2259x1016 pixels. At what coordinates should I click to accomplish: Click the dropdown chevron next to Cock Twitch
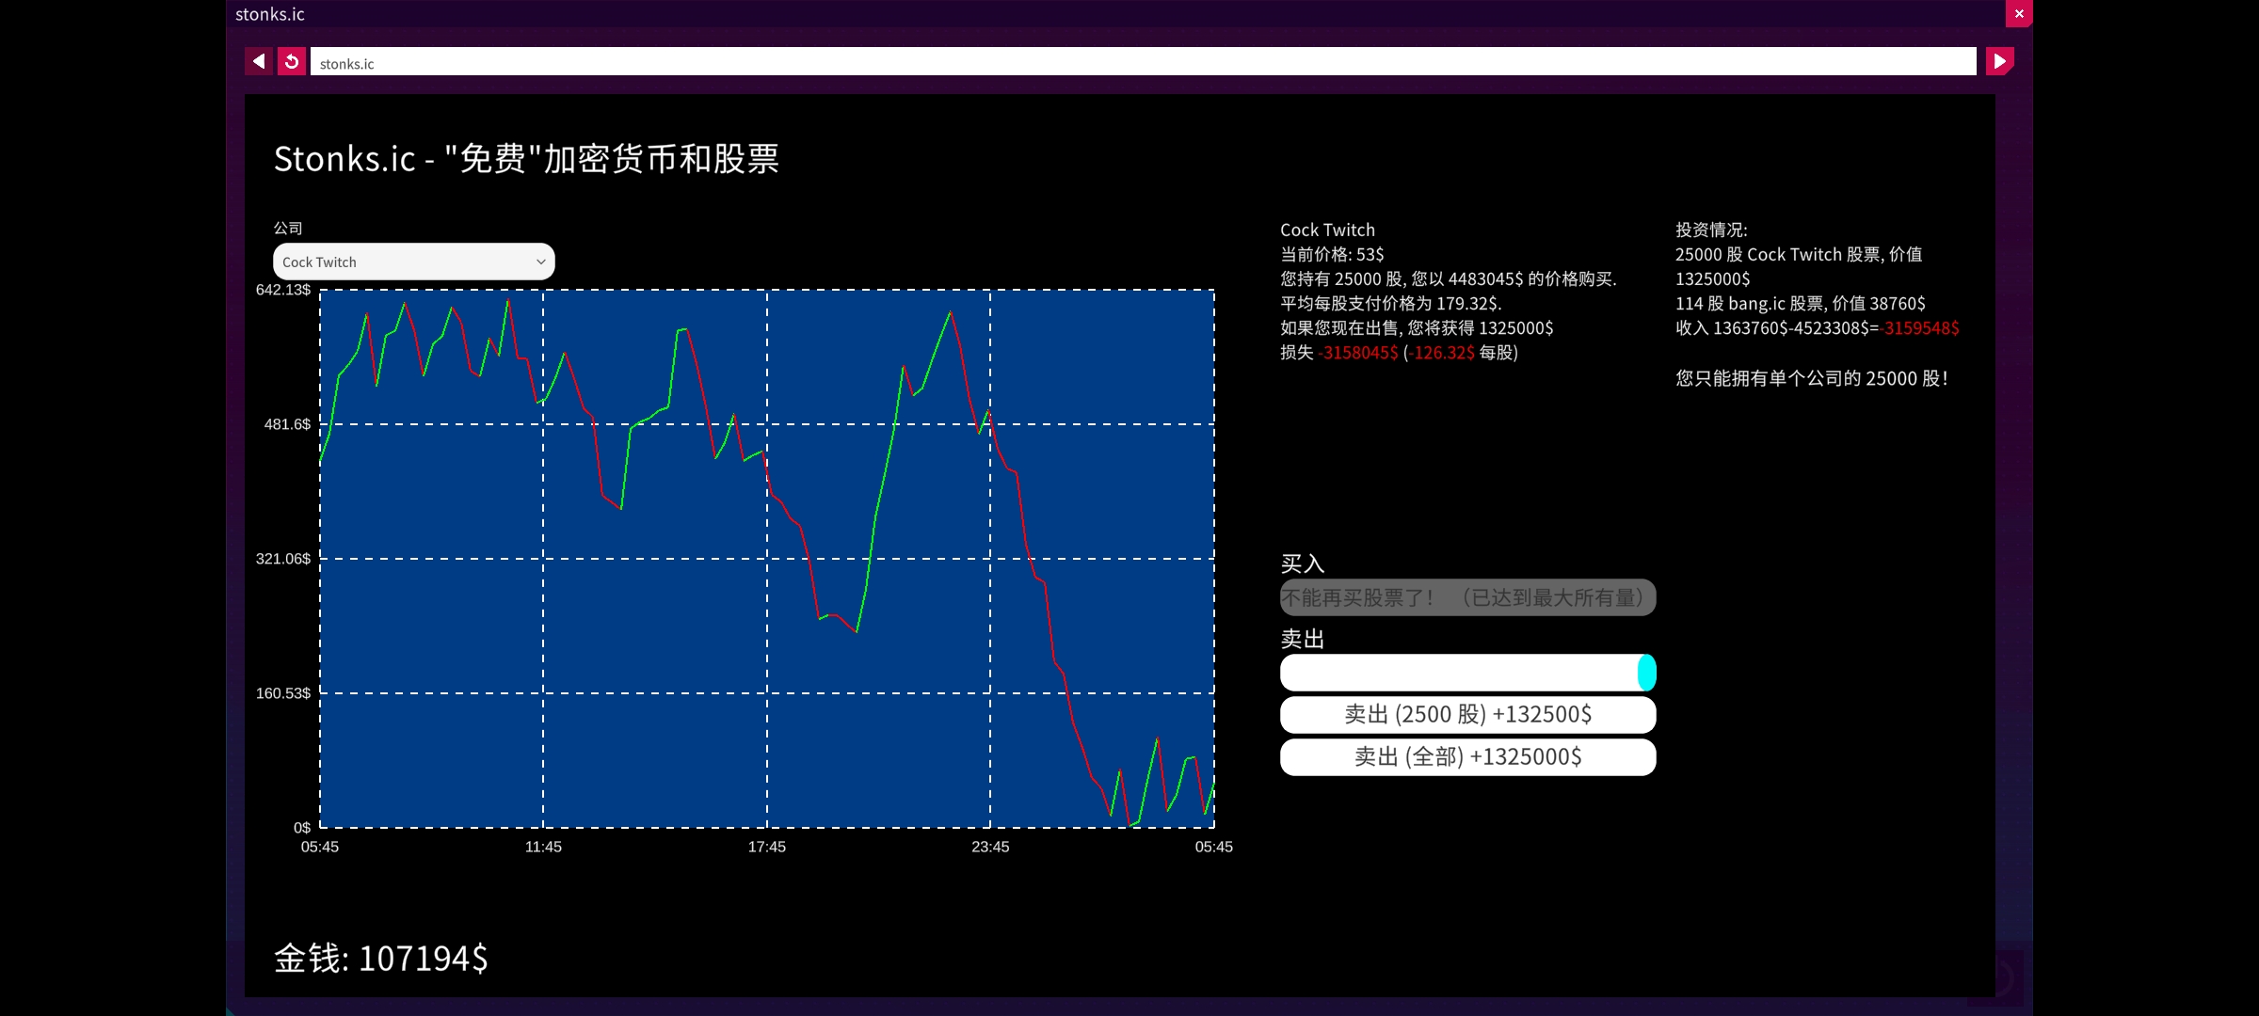(541, 262)
